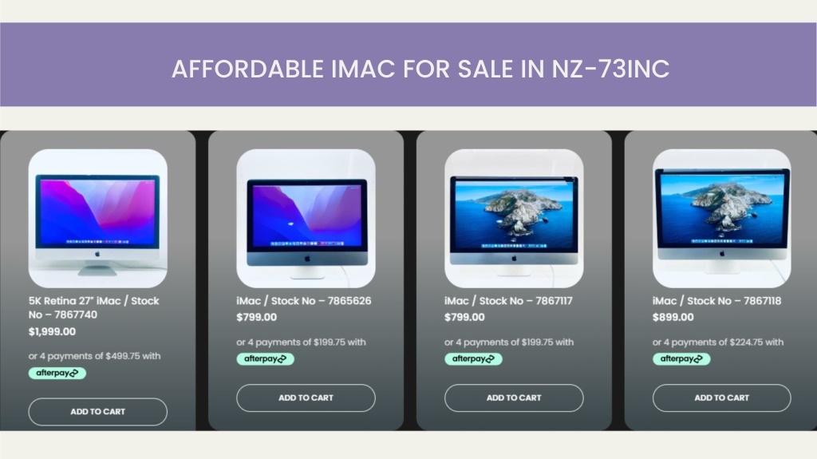This screenshot has width=817, height=459.
Task: Click the purple Affordable iMac For Sale banner
Action: pyautogui.click(x=408, y=65)
